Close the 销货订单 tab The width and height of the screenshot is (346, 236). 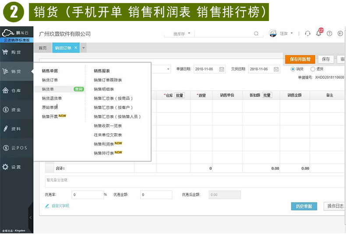pyautogui.click(x=76, y=48)
